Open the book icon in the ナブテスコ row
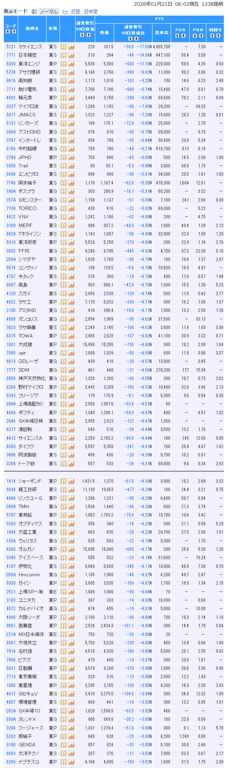The width and height of the screenshot is (228, 768). [63, 762]
